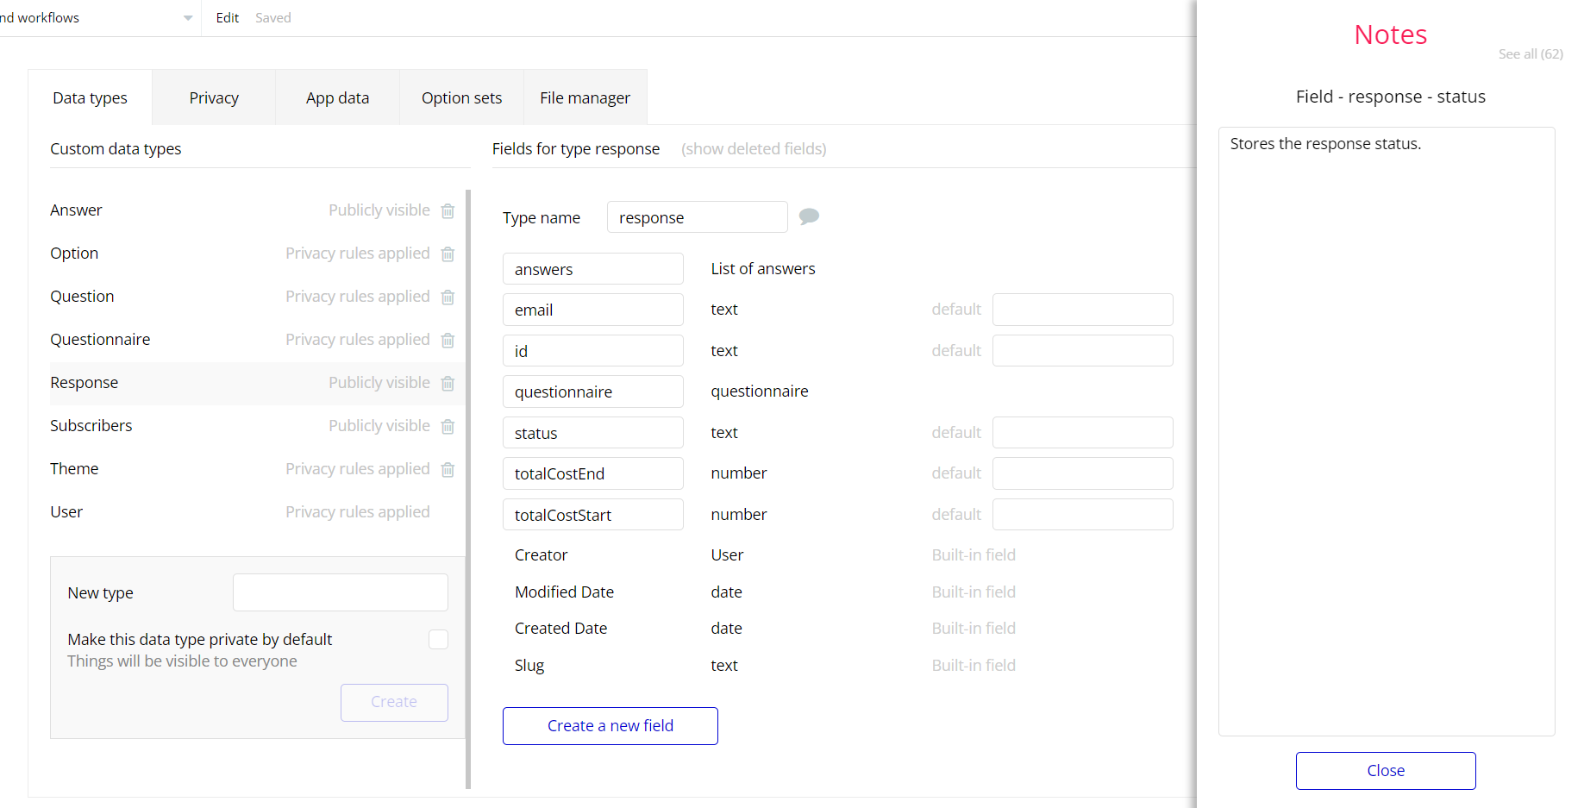Click 'See all (62)' notes link
The image size is (1584, 808).
tap(1530, 54)
